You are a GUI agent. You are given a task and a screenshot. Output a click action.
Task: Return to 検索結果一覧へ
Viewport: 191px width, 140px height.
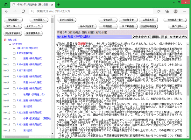click(x=175, y=20)
